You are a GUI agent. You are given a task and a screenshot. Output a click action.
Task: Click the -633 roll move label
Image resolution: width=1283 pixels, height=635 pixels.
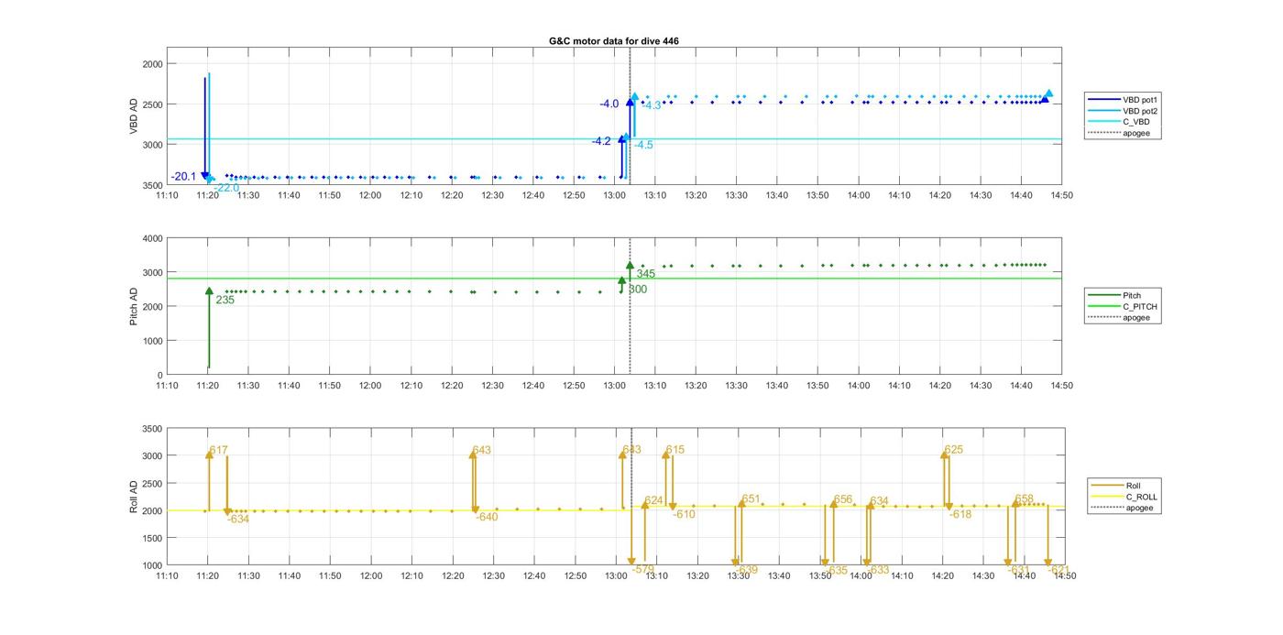coord(878,570)
